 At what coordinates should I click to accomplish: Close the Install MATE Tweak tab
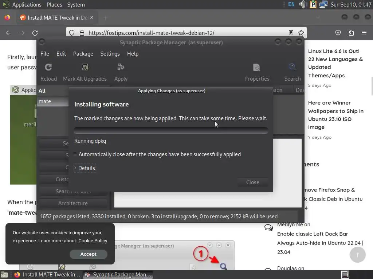(x=92, y=17)
